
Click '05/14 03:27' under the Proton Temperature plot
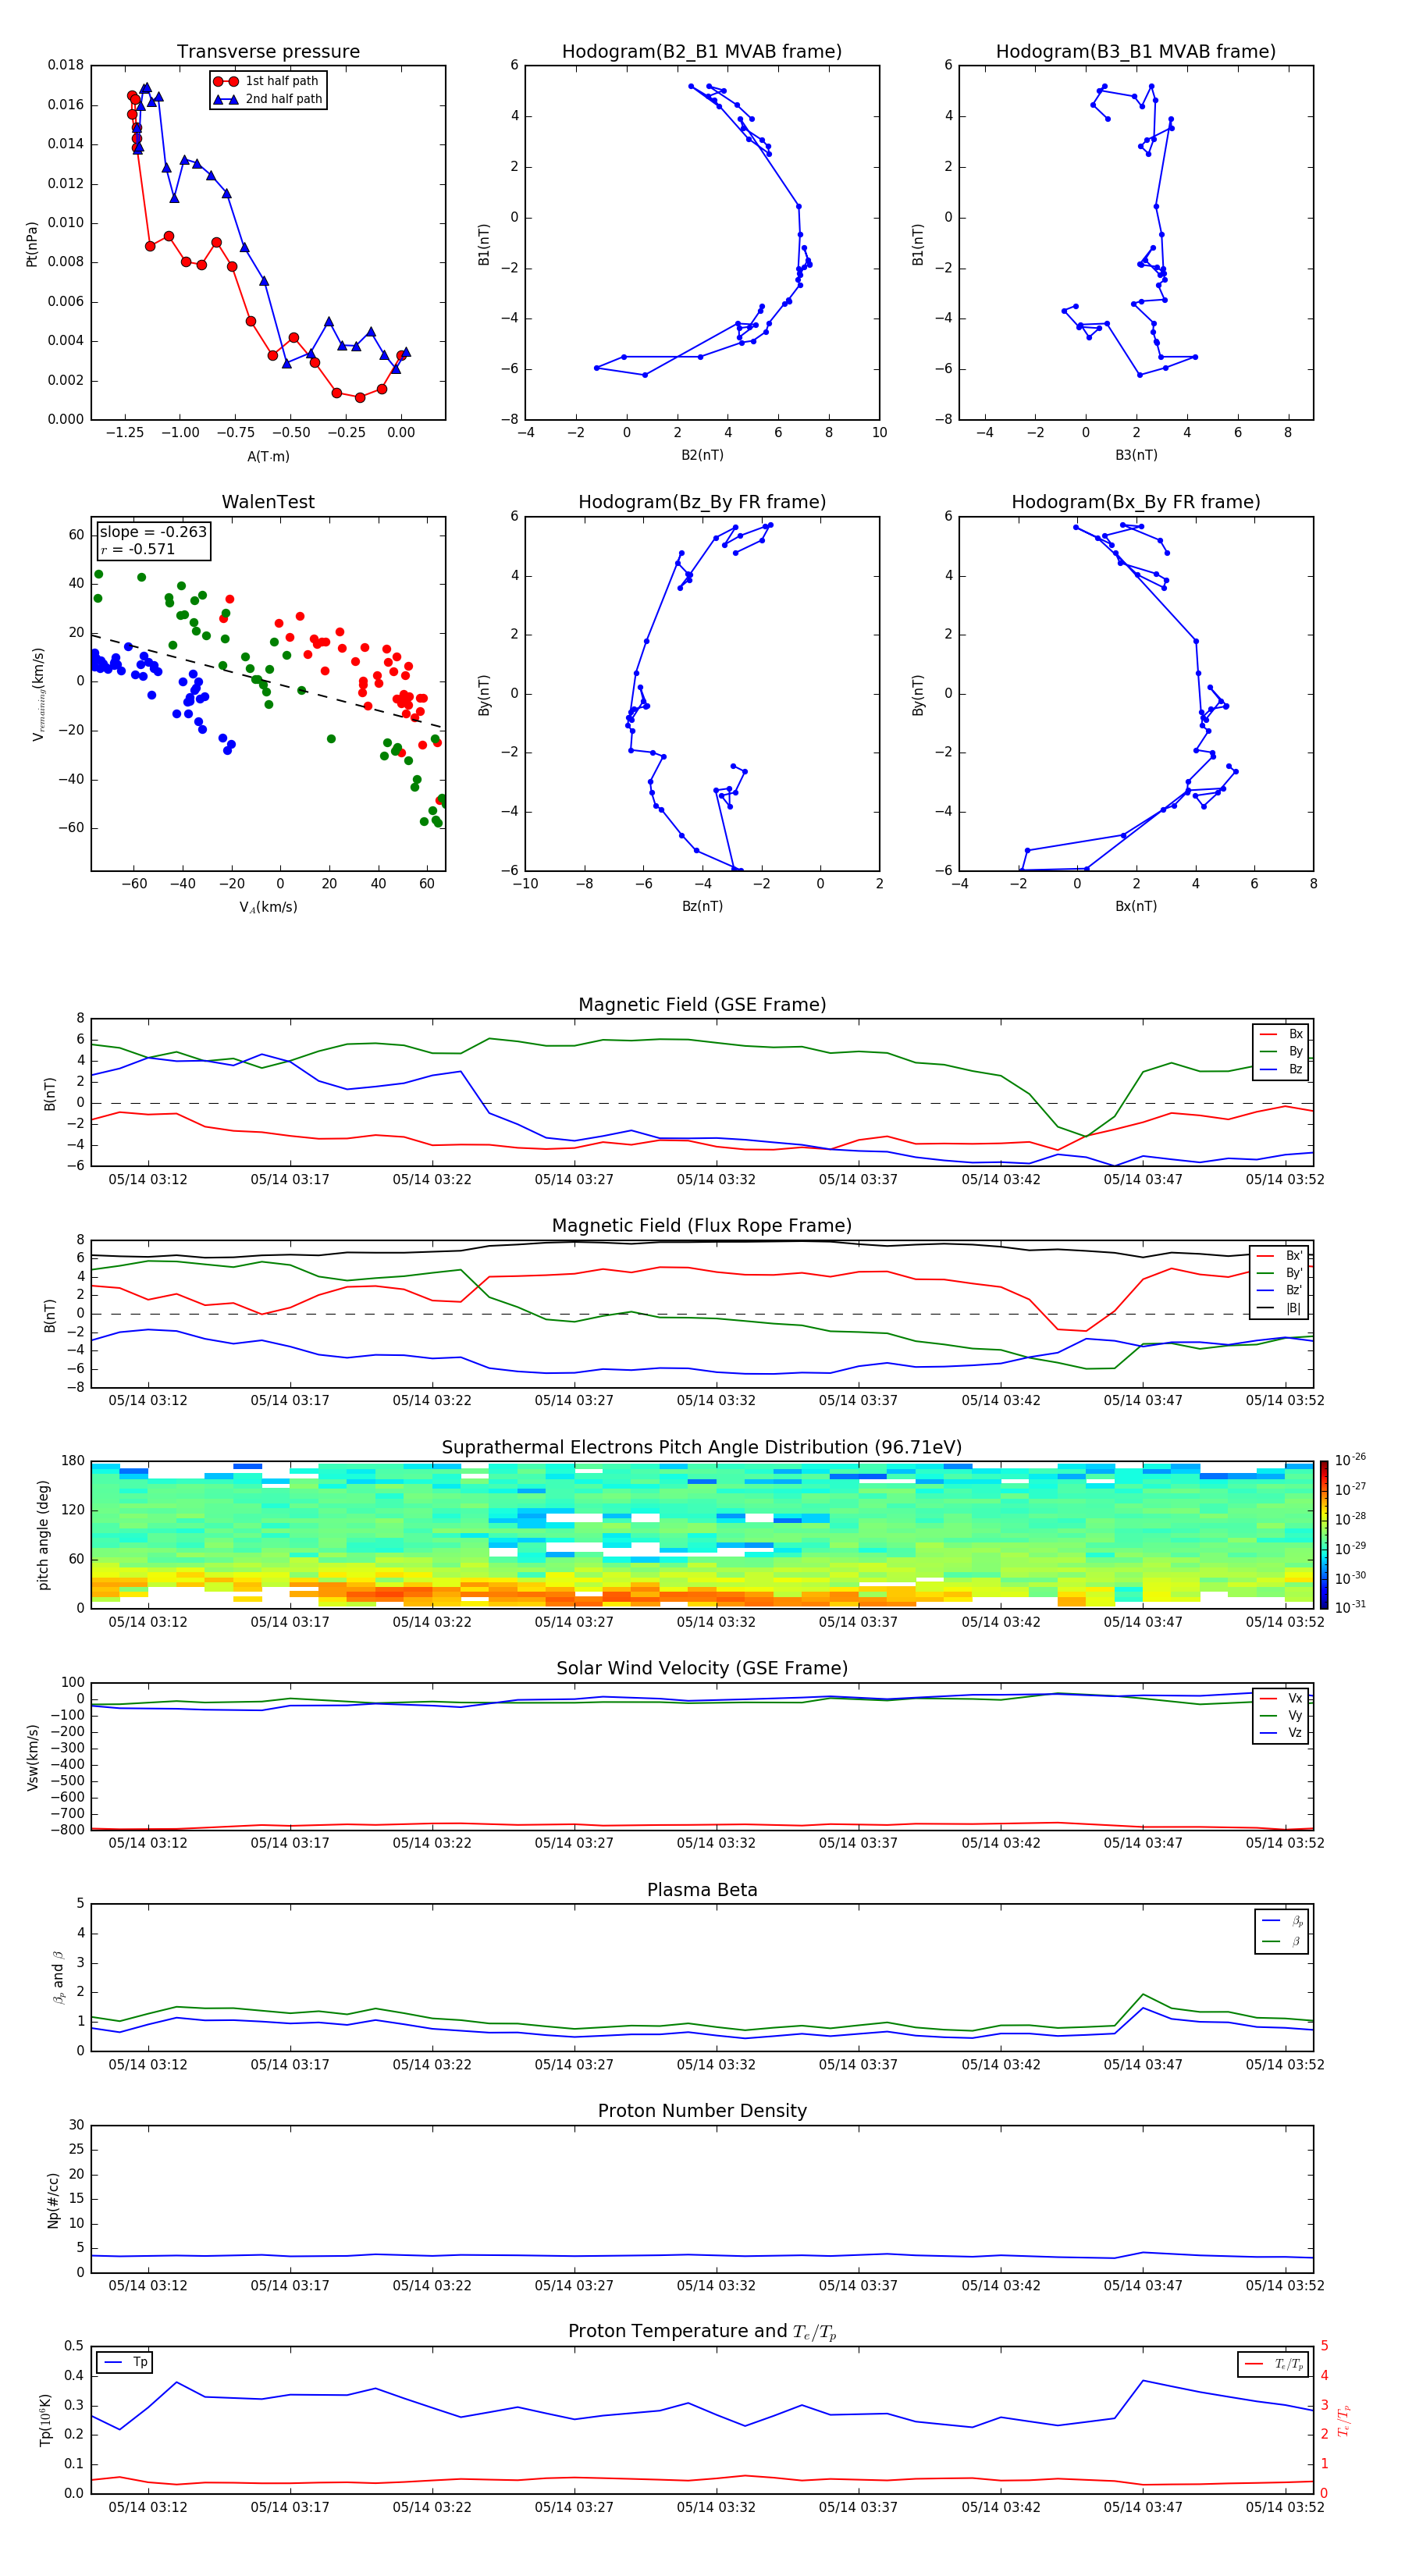click(x=574, y=2507)
